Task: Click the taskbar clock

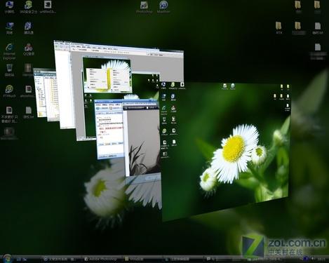Action: coord(321,259)
